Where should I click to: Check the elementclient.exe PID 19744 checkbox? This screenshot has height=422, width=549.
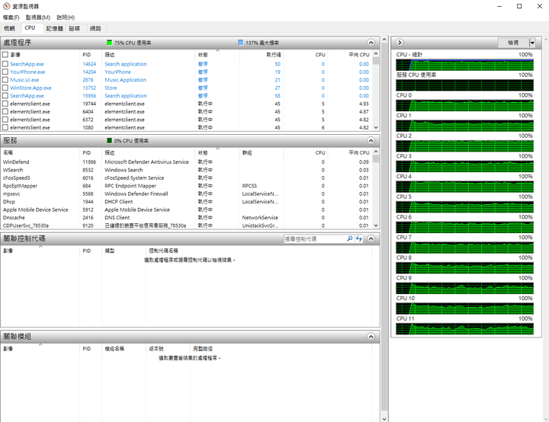tap(5, 104)
